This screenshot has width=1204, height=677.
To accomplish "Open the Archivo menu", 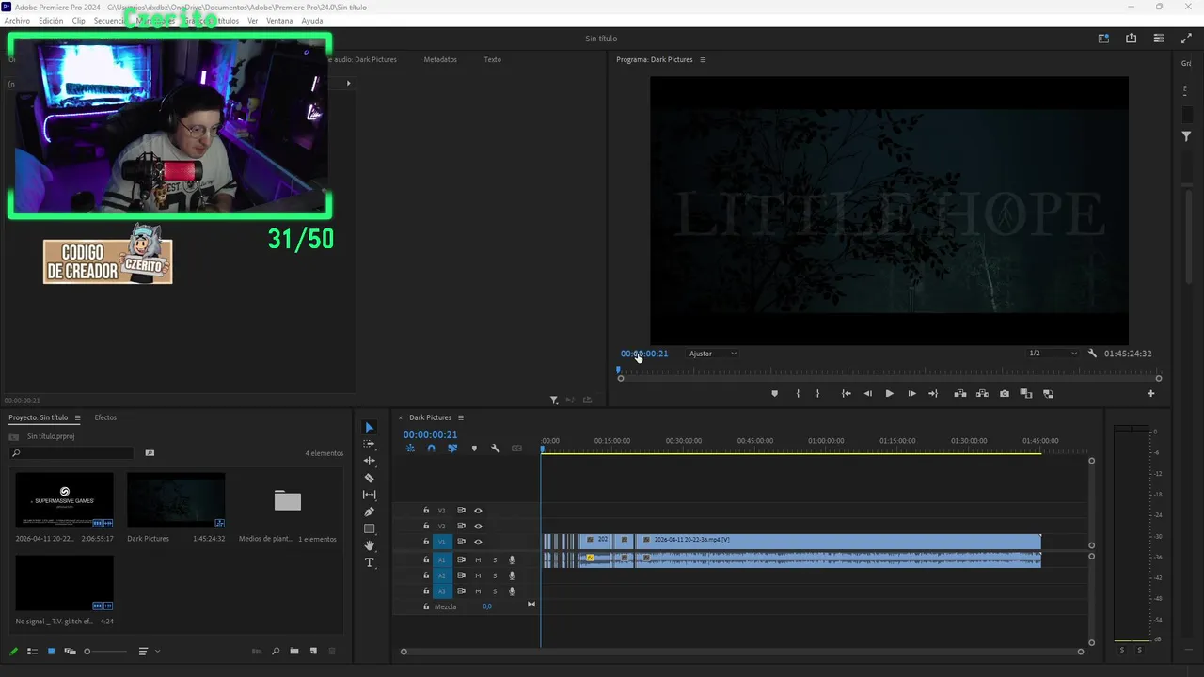I will tap(17, 21).
